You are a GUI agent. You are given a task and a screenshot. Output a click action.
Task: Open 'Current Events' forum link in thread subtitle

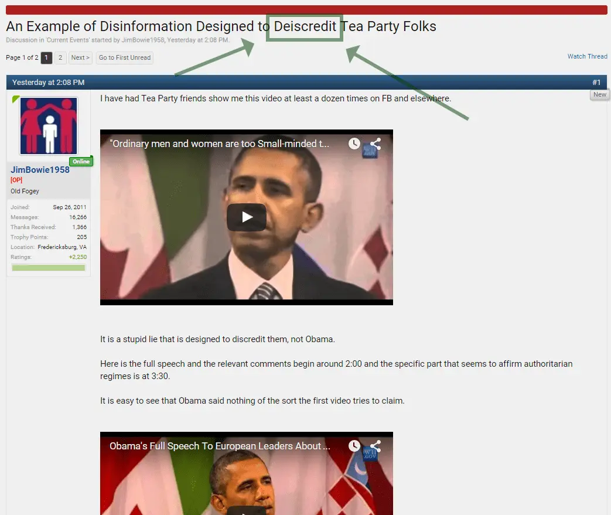point(68,40)
